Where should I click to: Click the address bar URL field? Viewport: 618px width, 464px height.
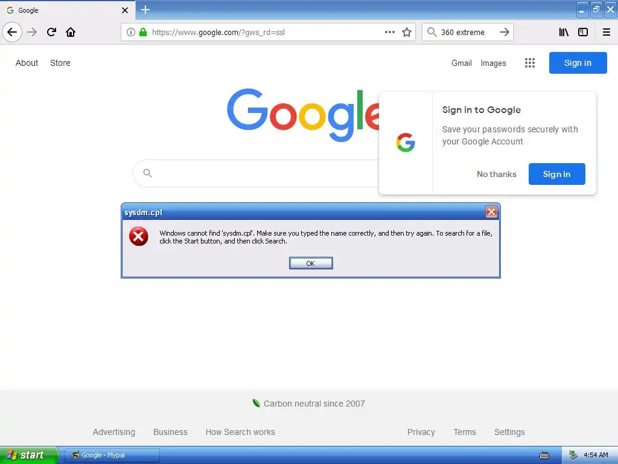(x=268, y=32)
